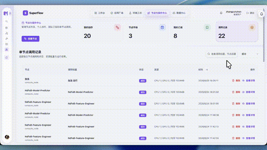View details of NdFeB-Feature-Engineer at 17:42:55
This screenshot has height=150, width=267.
click(249, 138)
